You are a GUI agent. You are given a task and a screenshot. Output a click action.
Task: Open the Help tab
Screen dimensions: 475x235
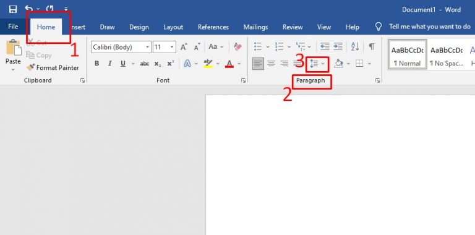(353, 27)
